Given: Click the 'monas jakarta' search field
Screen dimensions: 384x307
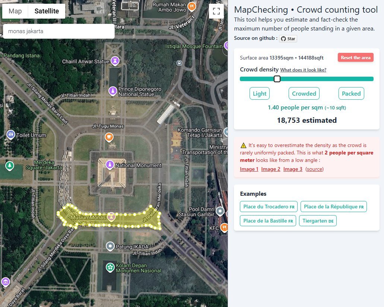Looking at the screenshot, I should click(x=59, y=31).
